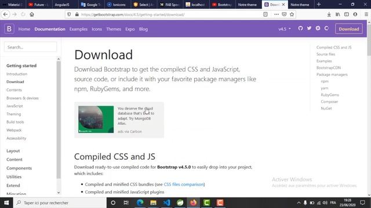Open the Firefox library icon
371x208 pixels.
337,14
